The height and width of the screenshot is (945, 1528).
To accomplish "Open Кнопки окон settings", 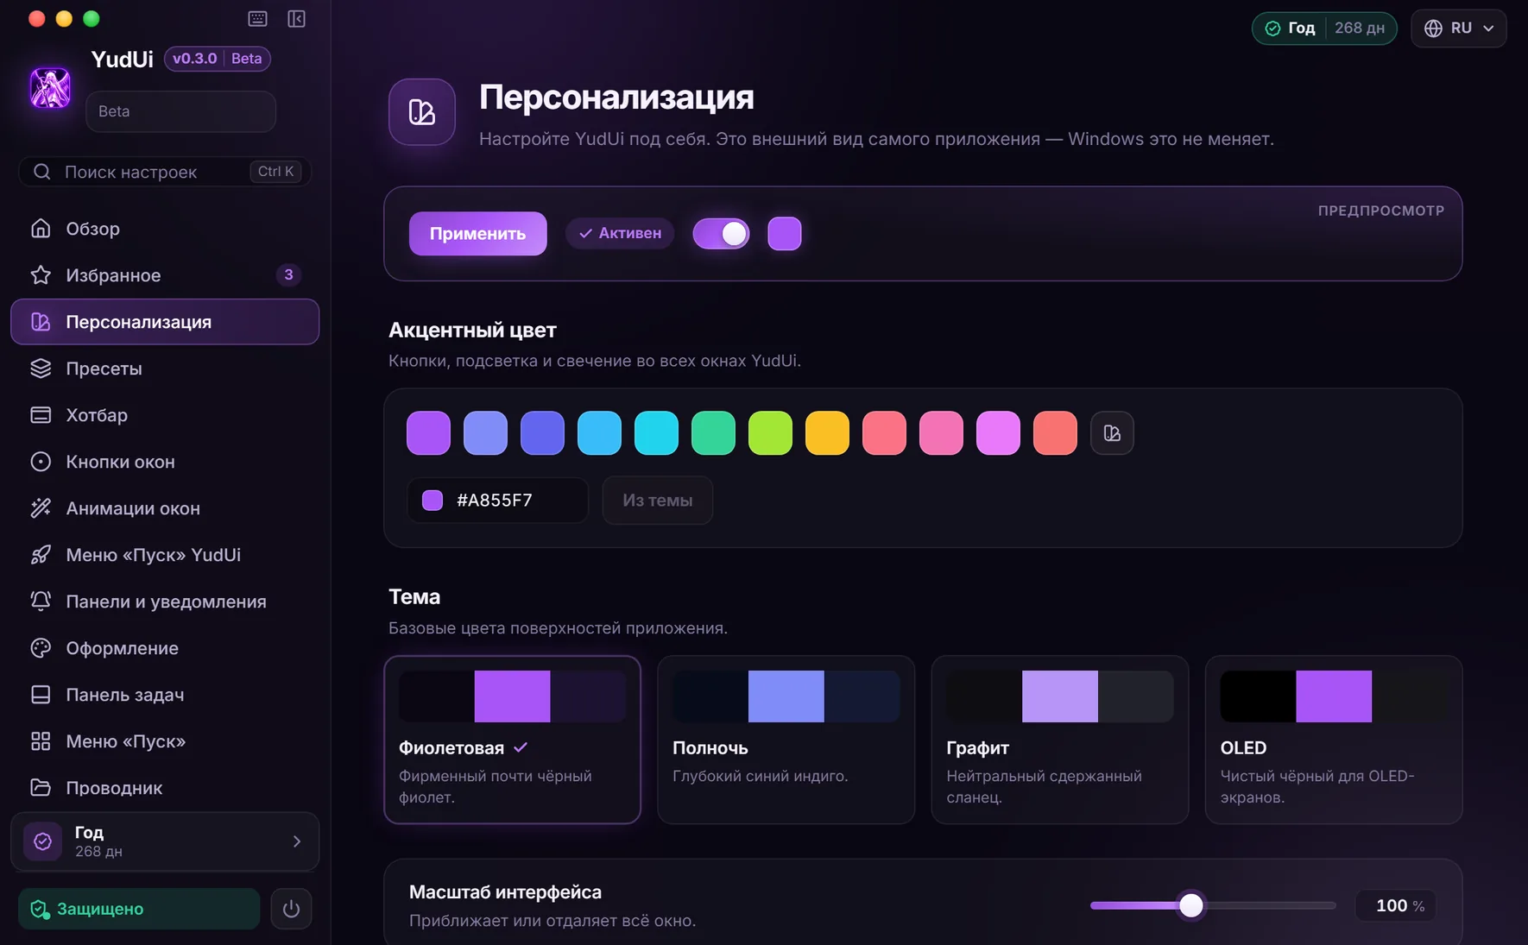I will click(165, 462).
